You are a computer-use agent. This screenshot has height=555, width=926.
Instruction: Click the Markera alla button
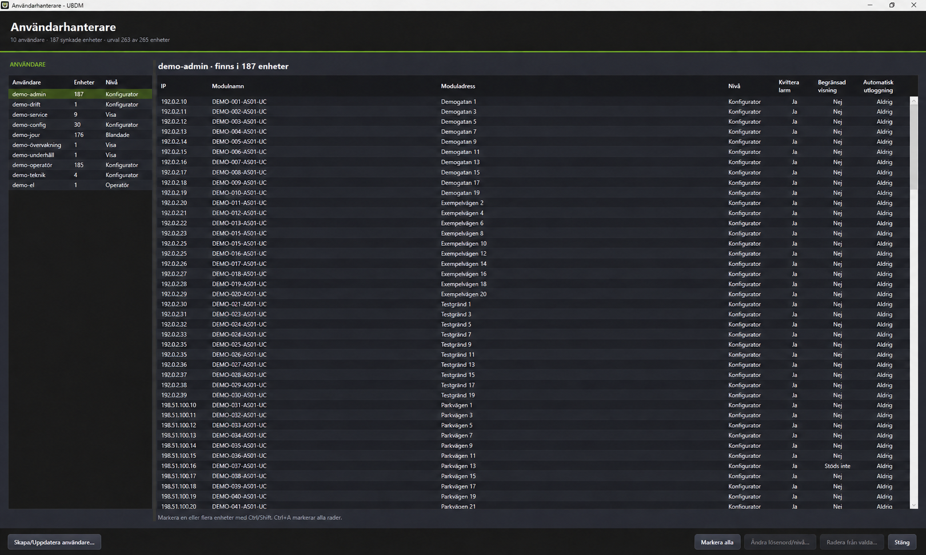[717, 542]
